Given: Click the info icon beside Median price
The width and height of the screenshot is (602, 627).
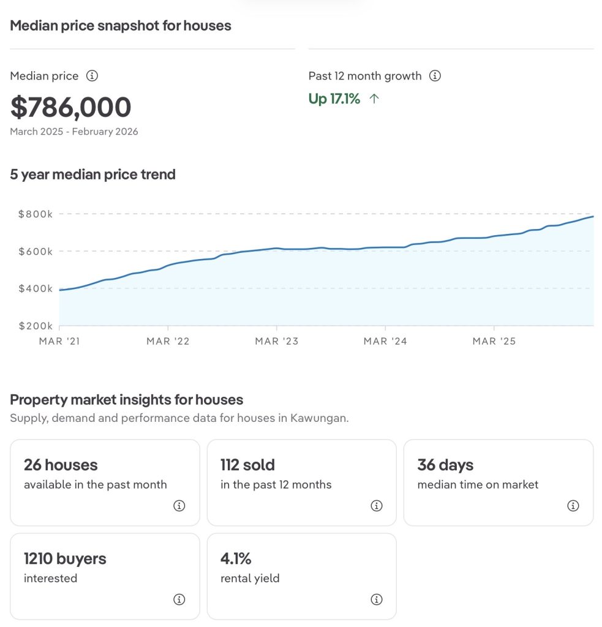Looking at the screenshot, I should 92,76.
